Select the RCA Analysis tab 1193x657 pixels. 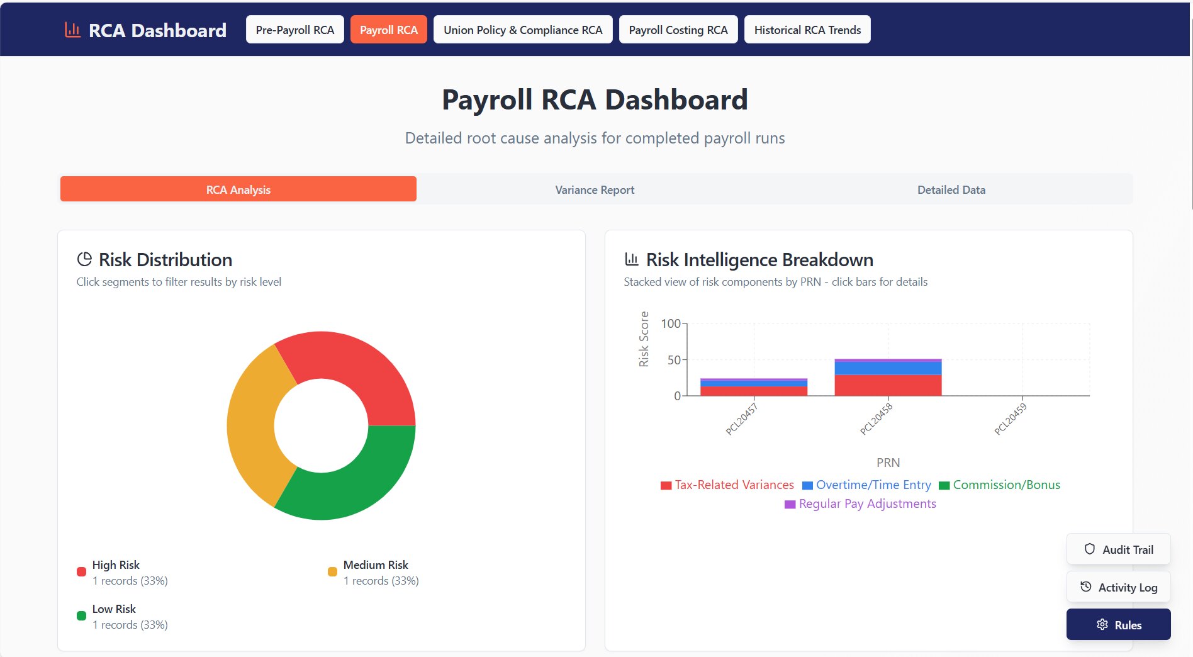click(x=238, y=189)
